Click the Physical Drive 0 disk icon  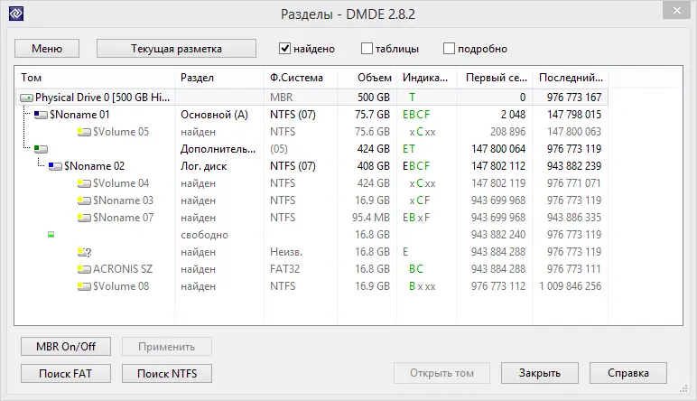pos(26,98)
